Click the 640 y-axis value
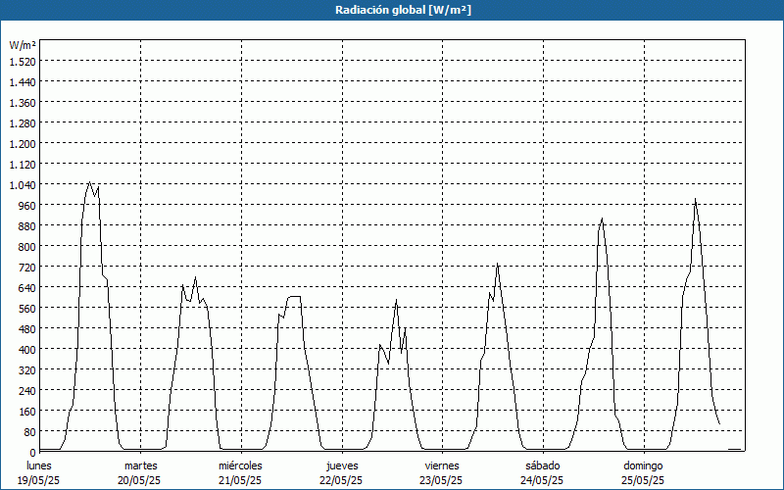784x490 pixels. pos(27,288)
